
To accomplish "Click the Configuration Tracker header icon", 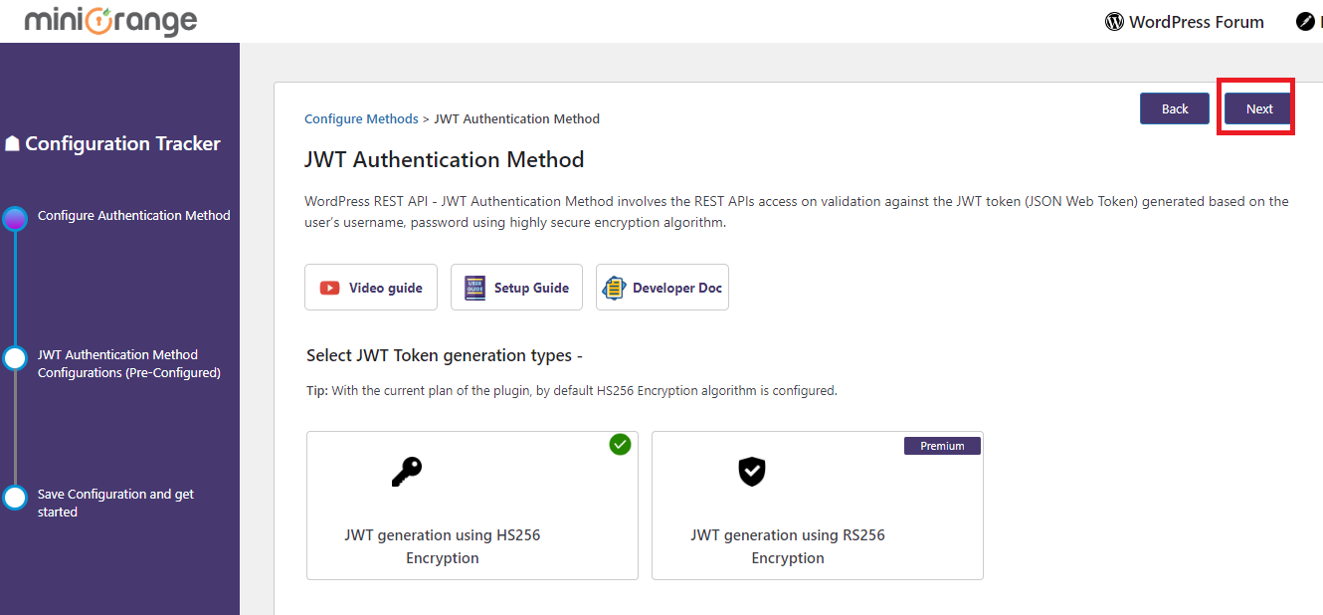I will (x=13, y=144).
